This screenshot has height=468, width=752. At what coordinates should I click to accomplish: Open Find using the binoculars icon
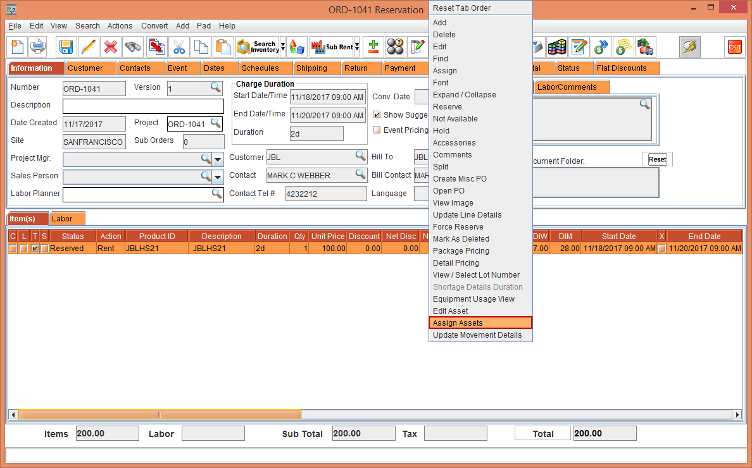coord(133,47)
